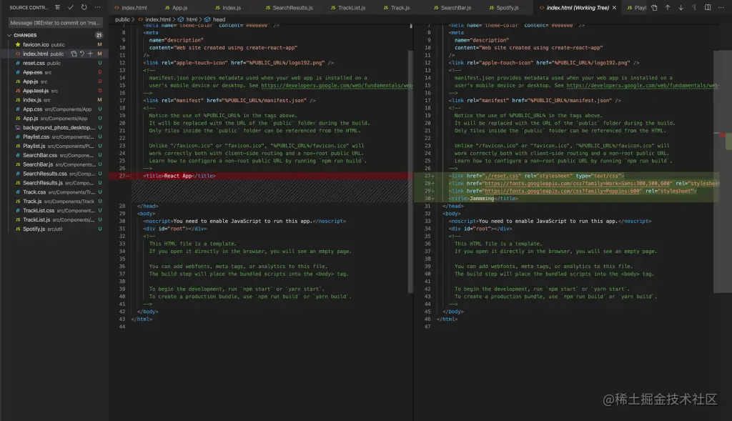Open Track.css in changes list

[x=56, y=192]
